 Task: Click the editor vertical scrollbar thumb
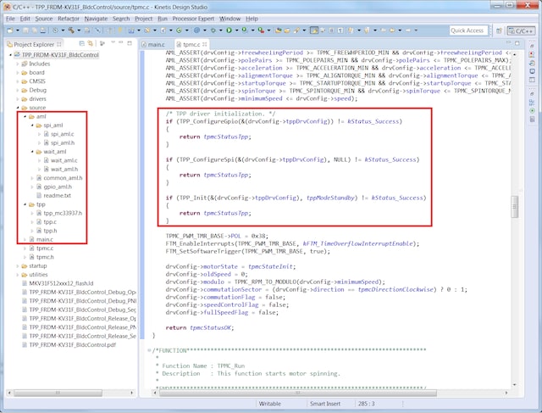(514, 206)
